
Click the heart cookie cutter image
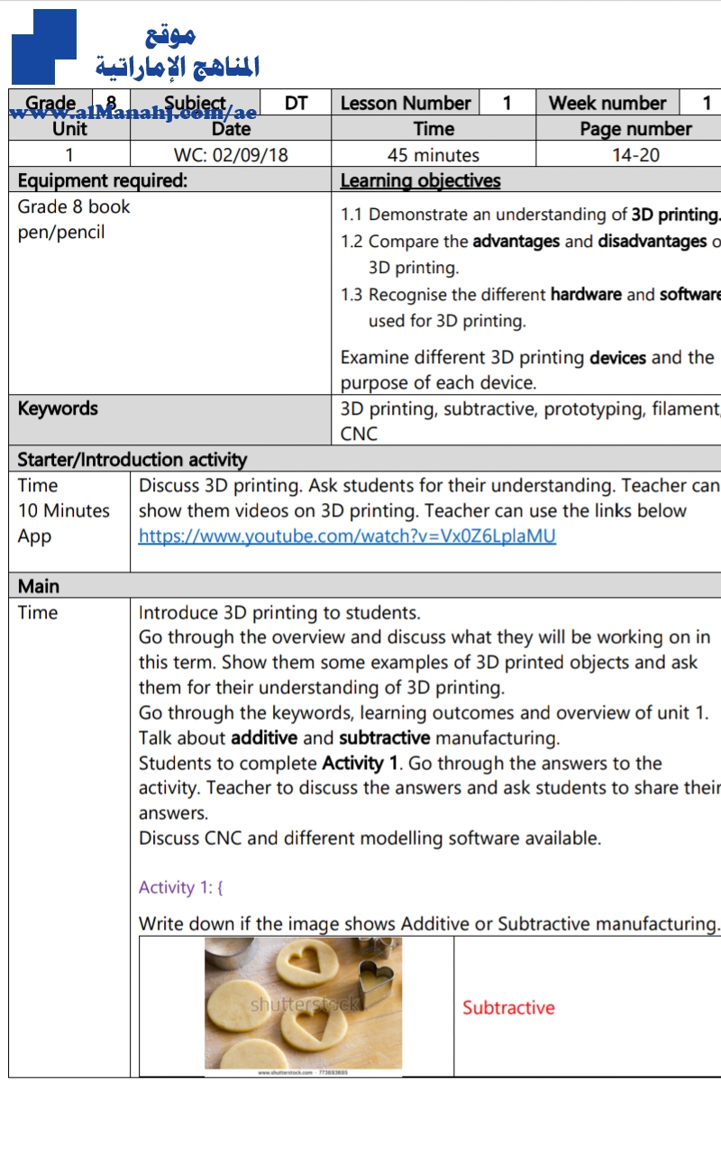[304, 1006]
